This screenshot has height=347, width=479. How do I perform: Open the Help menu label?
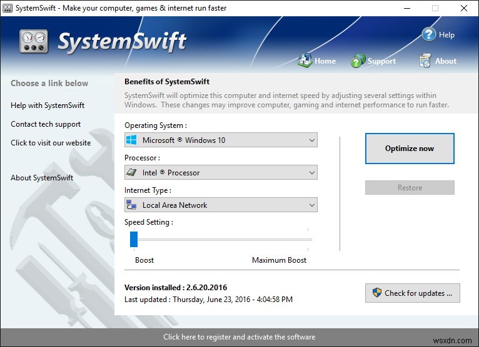pyautogui.click(x=446, y=35)
